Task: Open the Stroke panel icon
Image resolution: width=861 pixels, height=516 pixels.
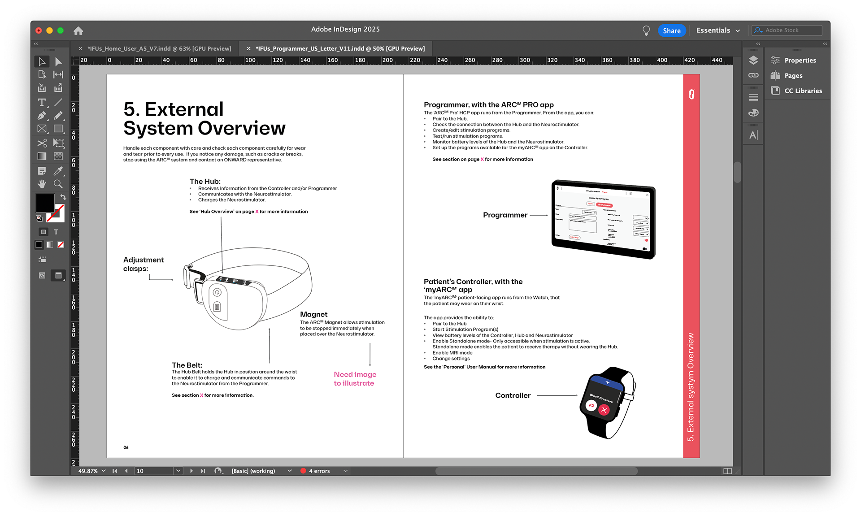Action: coord(753,97)
